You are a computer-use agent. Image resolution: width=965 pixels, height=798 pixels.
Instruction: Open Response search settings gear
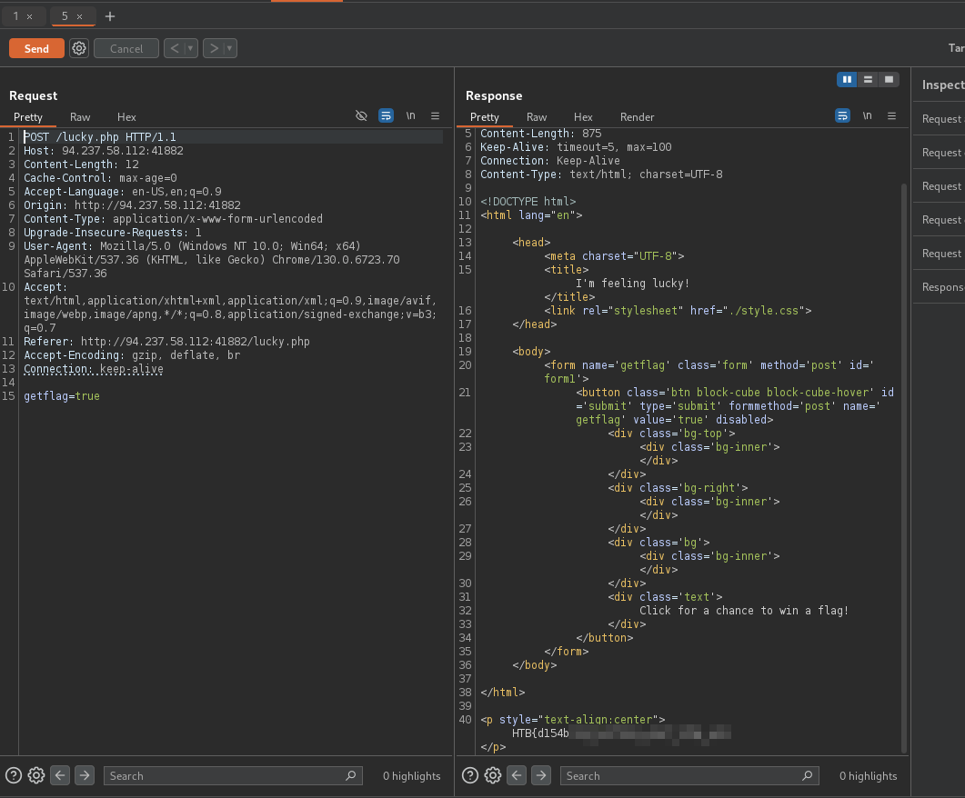[493, 775]
